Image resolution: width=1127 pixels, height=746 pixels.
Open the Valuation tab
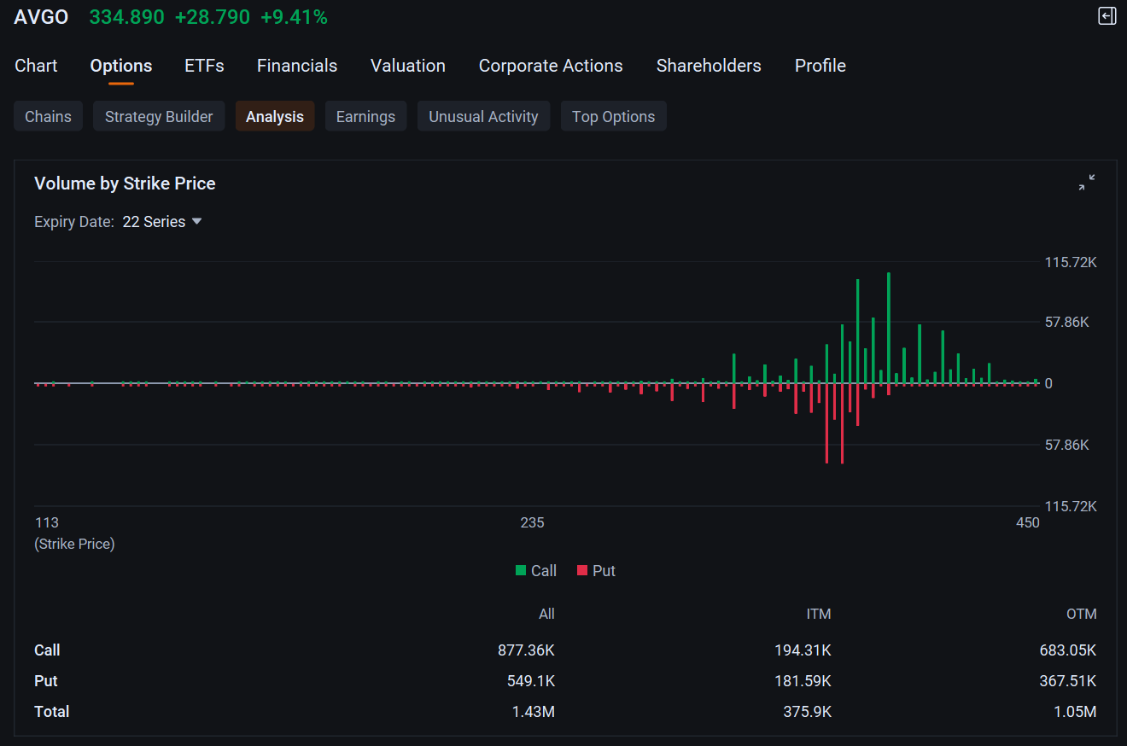[408, 66]
